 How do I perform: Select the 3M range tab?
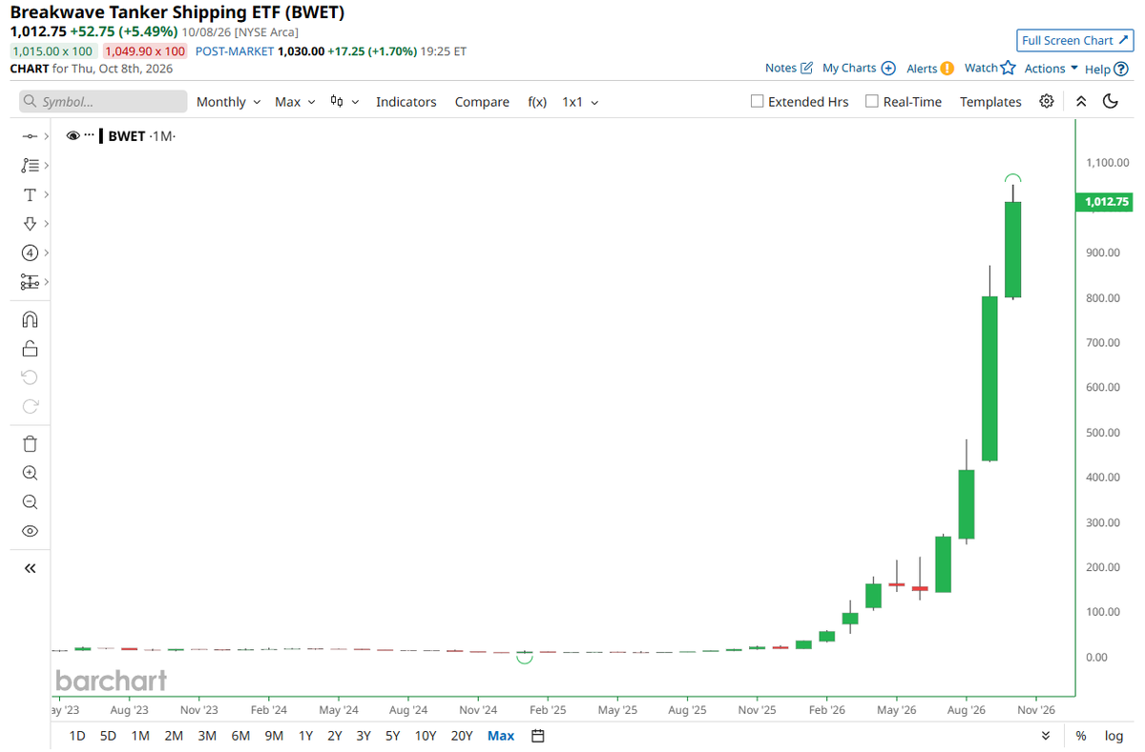[x=207, y=736]
